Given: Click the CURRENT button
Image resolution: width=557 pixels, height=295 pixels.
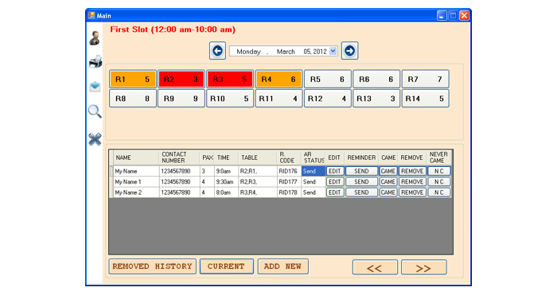Looking at the screenshot, I should tap(227, 266).
